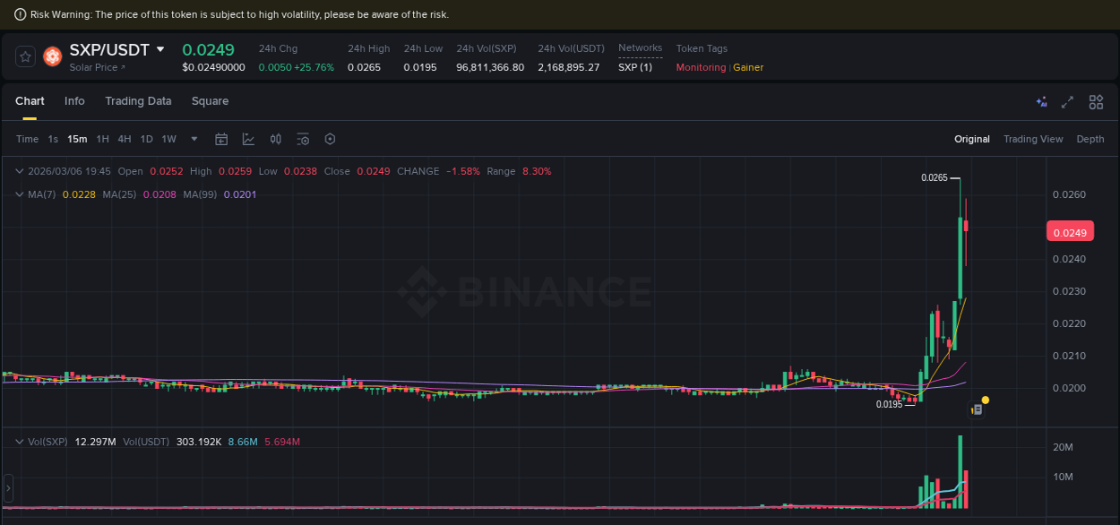This screenshot has width=1120, height=525.
Task: Collapse the MA indicator row
Action: [18, 193]
